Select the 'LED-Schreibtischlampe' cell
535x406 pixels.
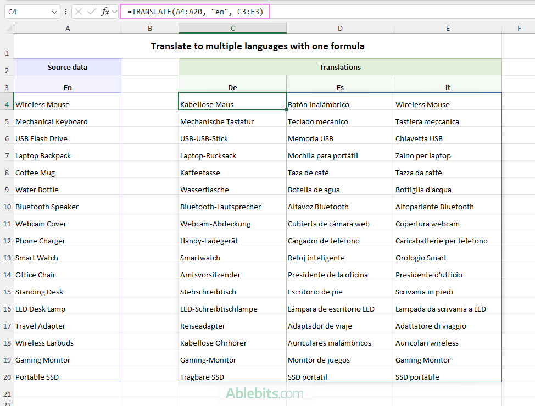pyautogui.click(x=232, y=305)
